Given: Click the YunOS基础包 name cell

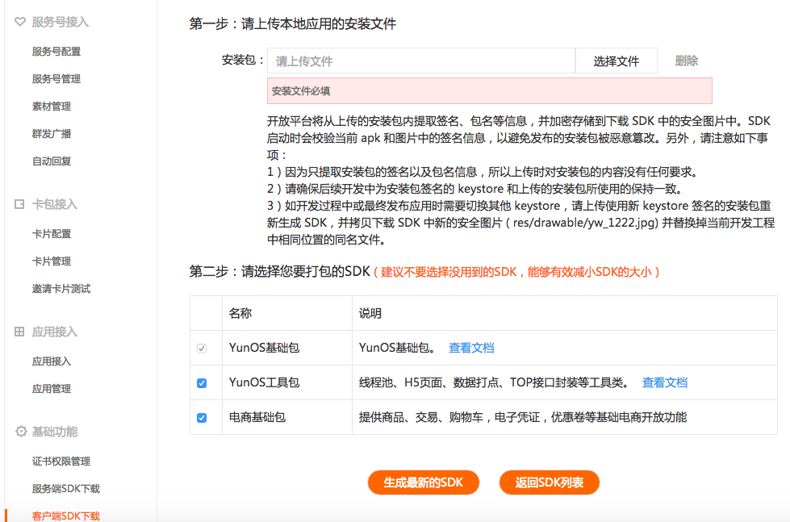Looking at the screenshot, I should pyautogui.click(x=287, y=348).
